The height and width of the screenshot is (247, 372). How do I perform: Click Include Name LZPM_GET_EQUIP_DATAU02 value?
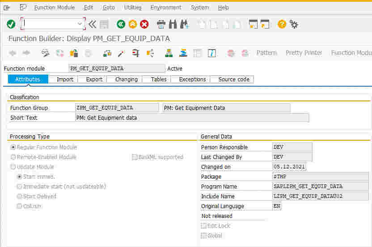coord(320,196)
